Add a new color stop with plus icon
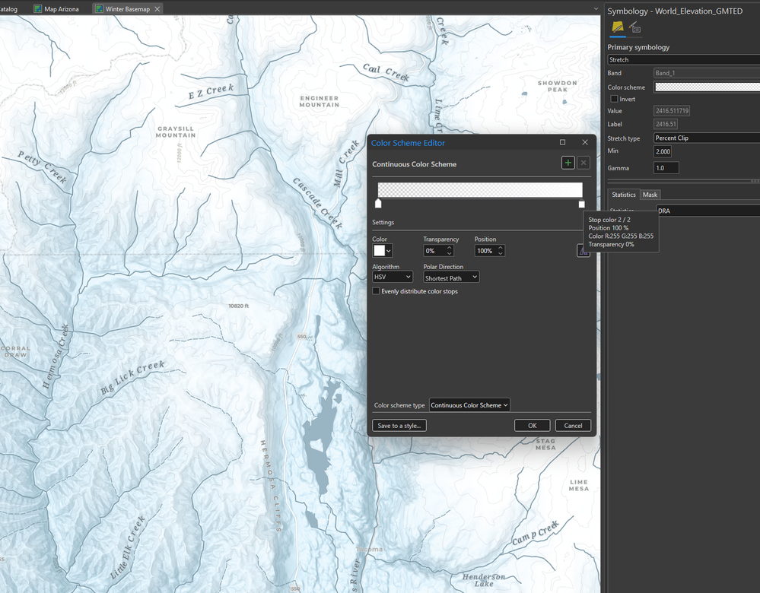Screen dimensions: 760x593 [568, 163]
